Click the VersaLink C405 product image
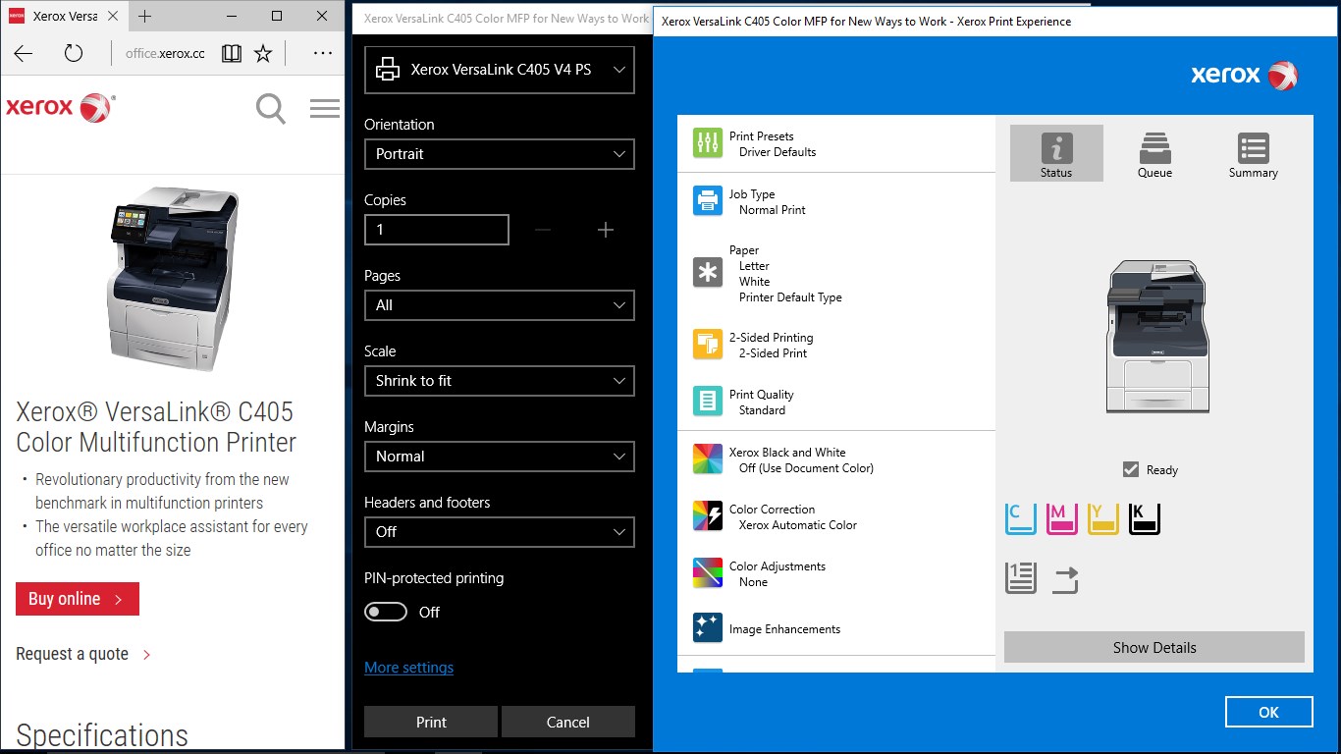The height and width of the screenshot is (754, 1341). [x=173, y=280]
